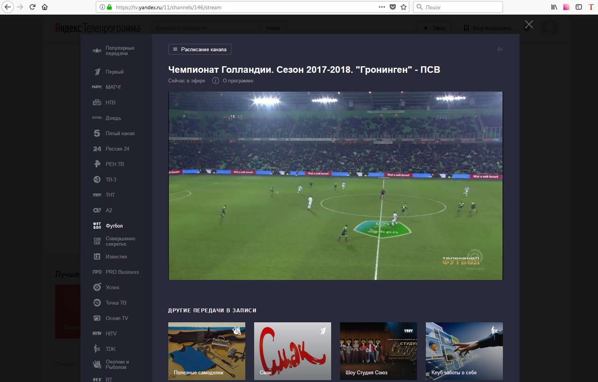
Task: Choose the Известия channel
Action: (110, 257)
